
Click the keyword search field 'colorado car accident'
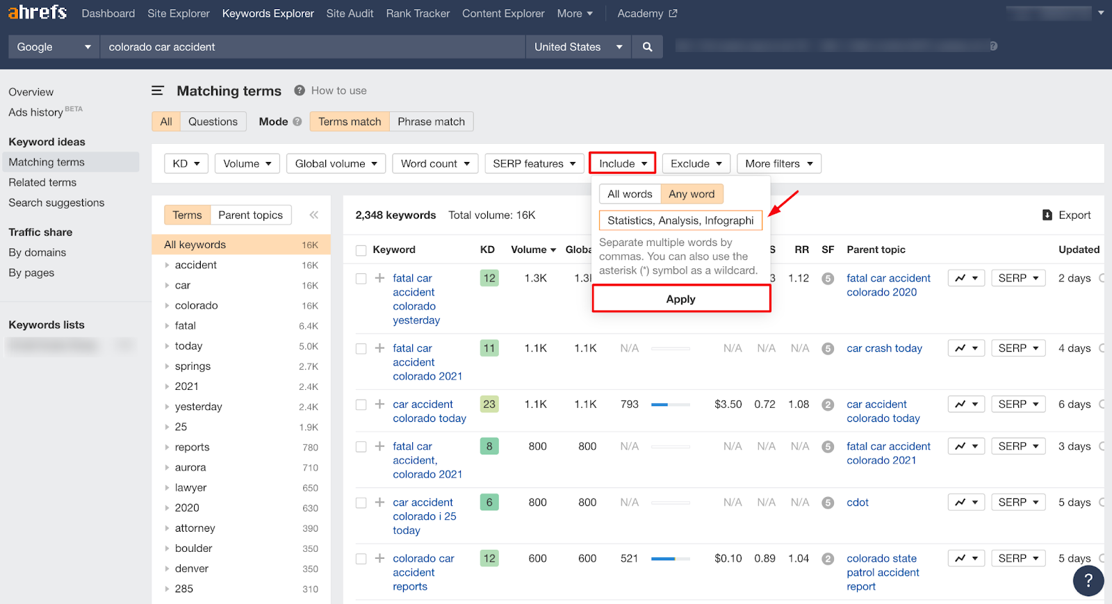(x=313, y=47)
